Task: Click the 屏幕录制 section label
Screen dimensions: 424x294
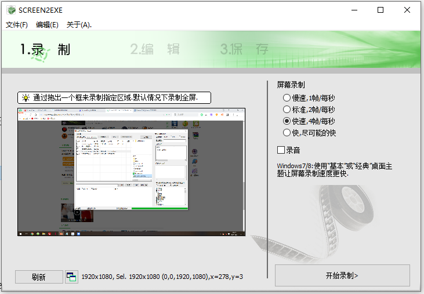Action: tap(291, 85)
